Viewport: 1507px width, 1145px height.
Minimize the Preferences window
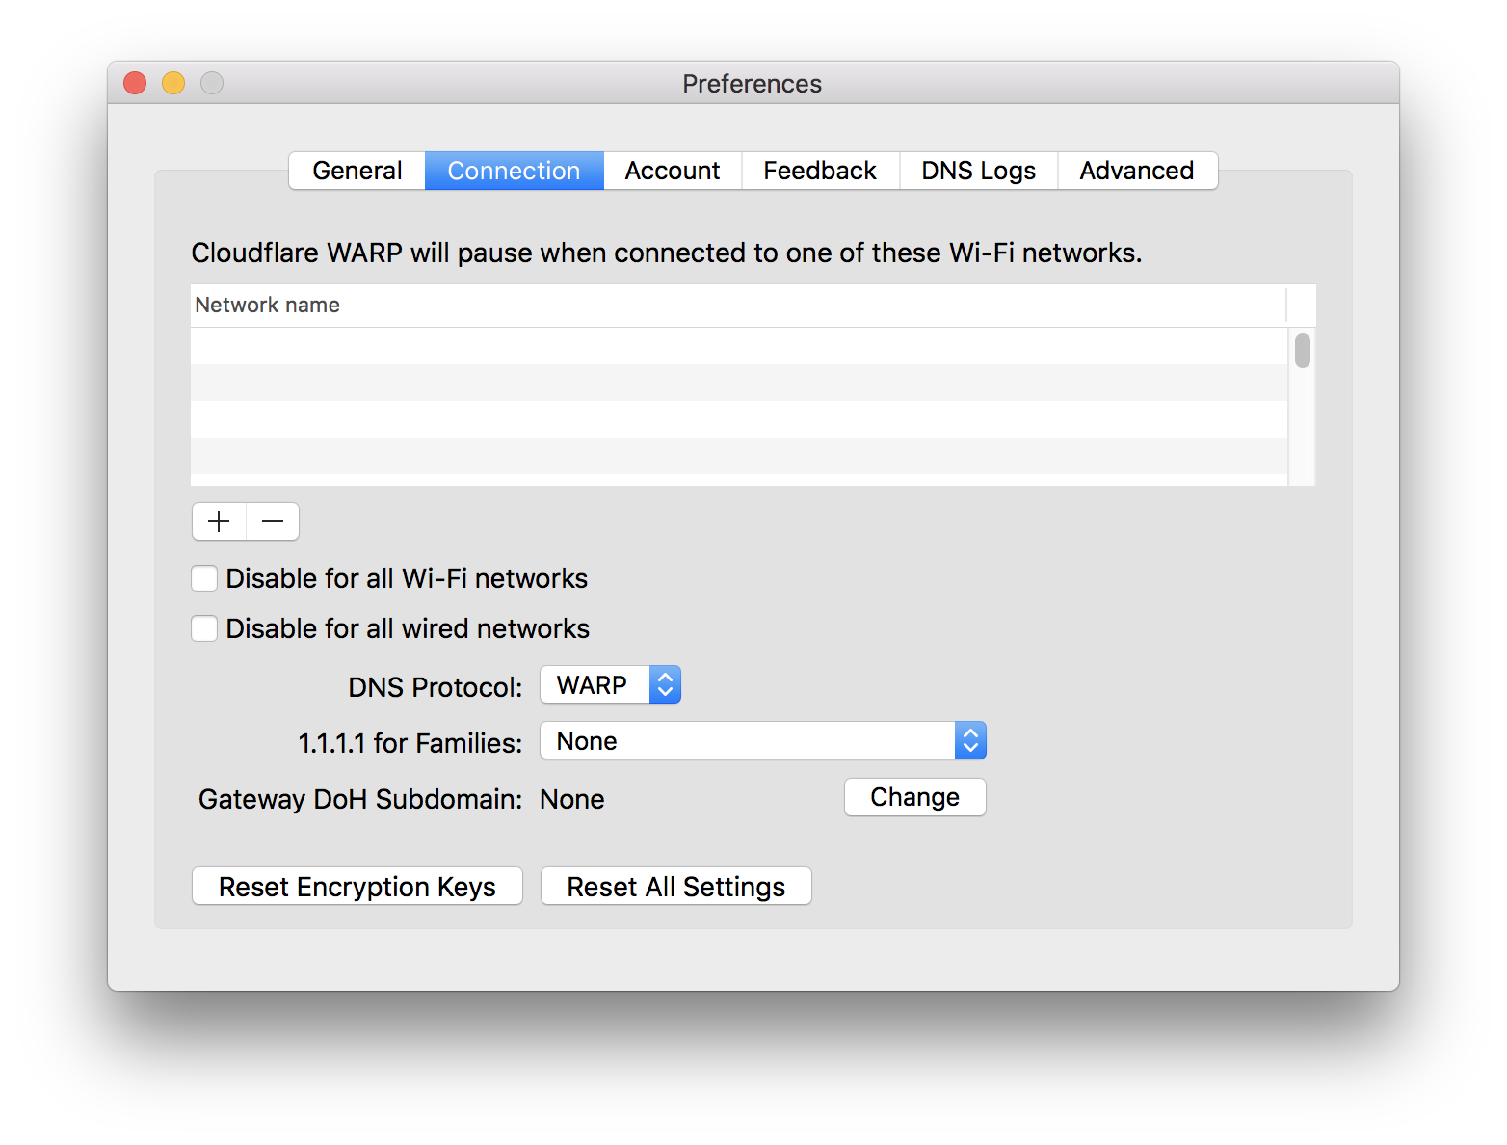click(173, 84)
